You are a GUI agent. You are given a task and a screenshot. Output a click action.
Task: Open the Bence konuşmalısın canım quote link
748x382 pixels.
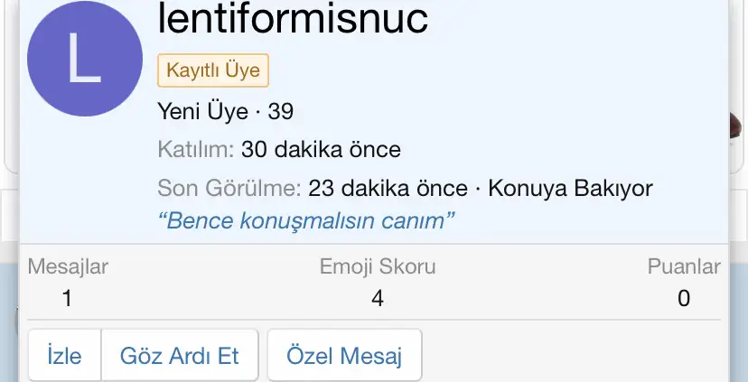305,220
